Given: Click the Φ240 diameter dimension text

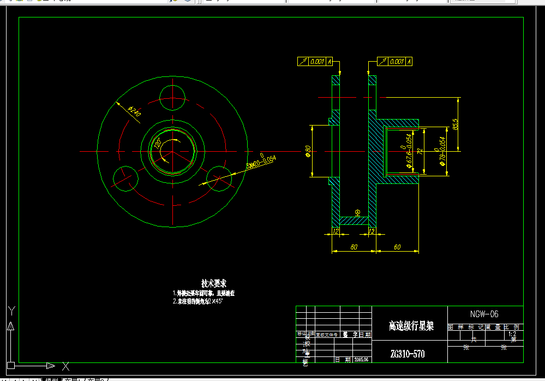Looking at the screenshot, I should click(x=134, y=111).
